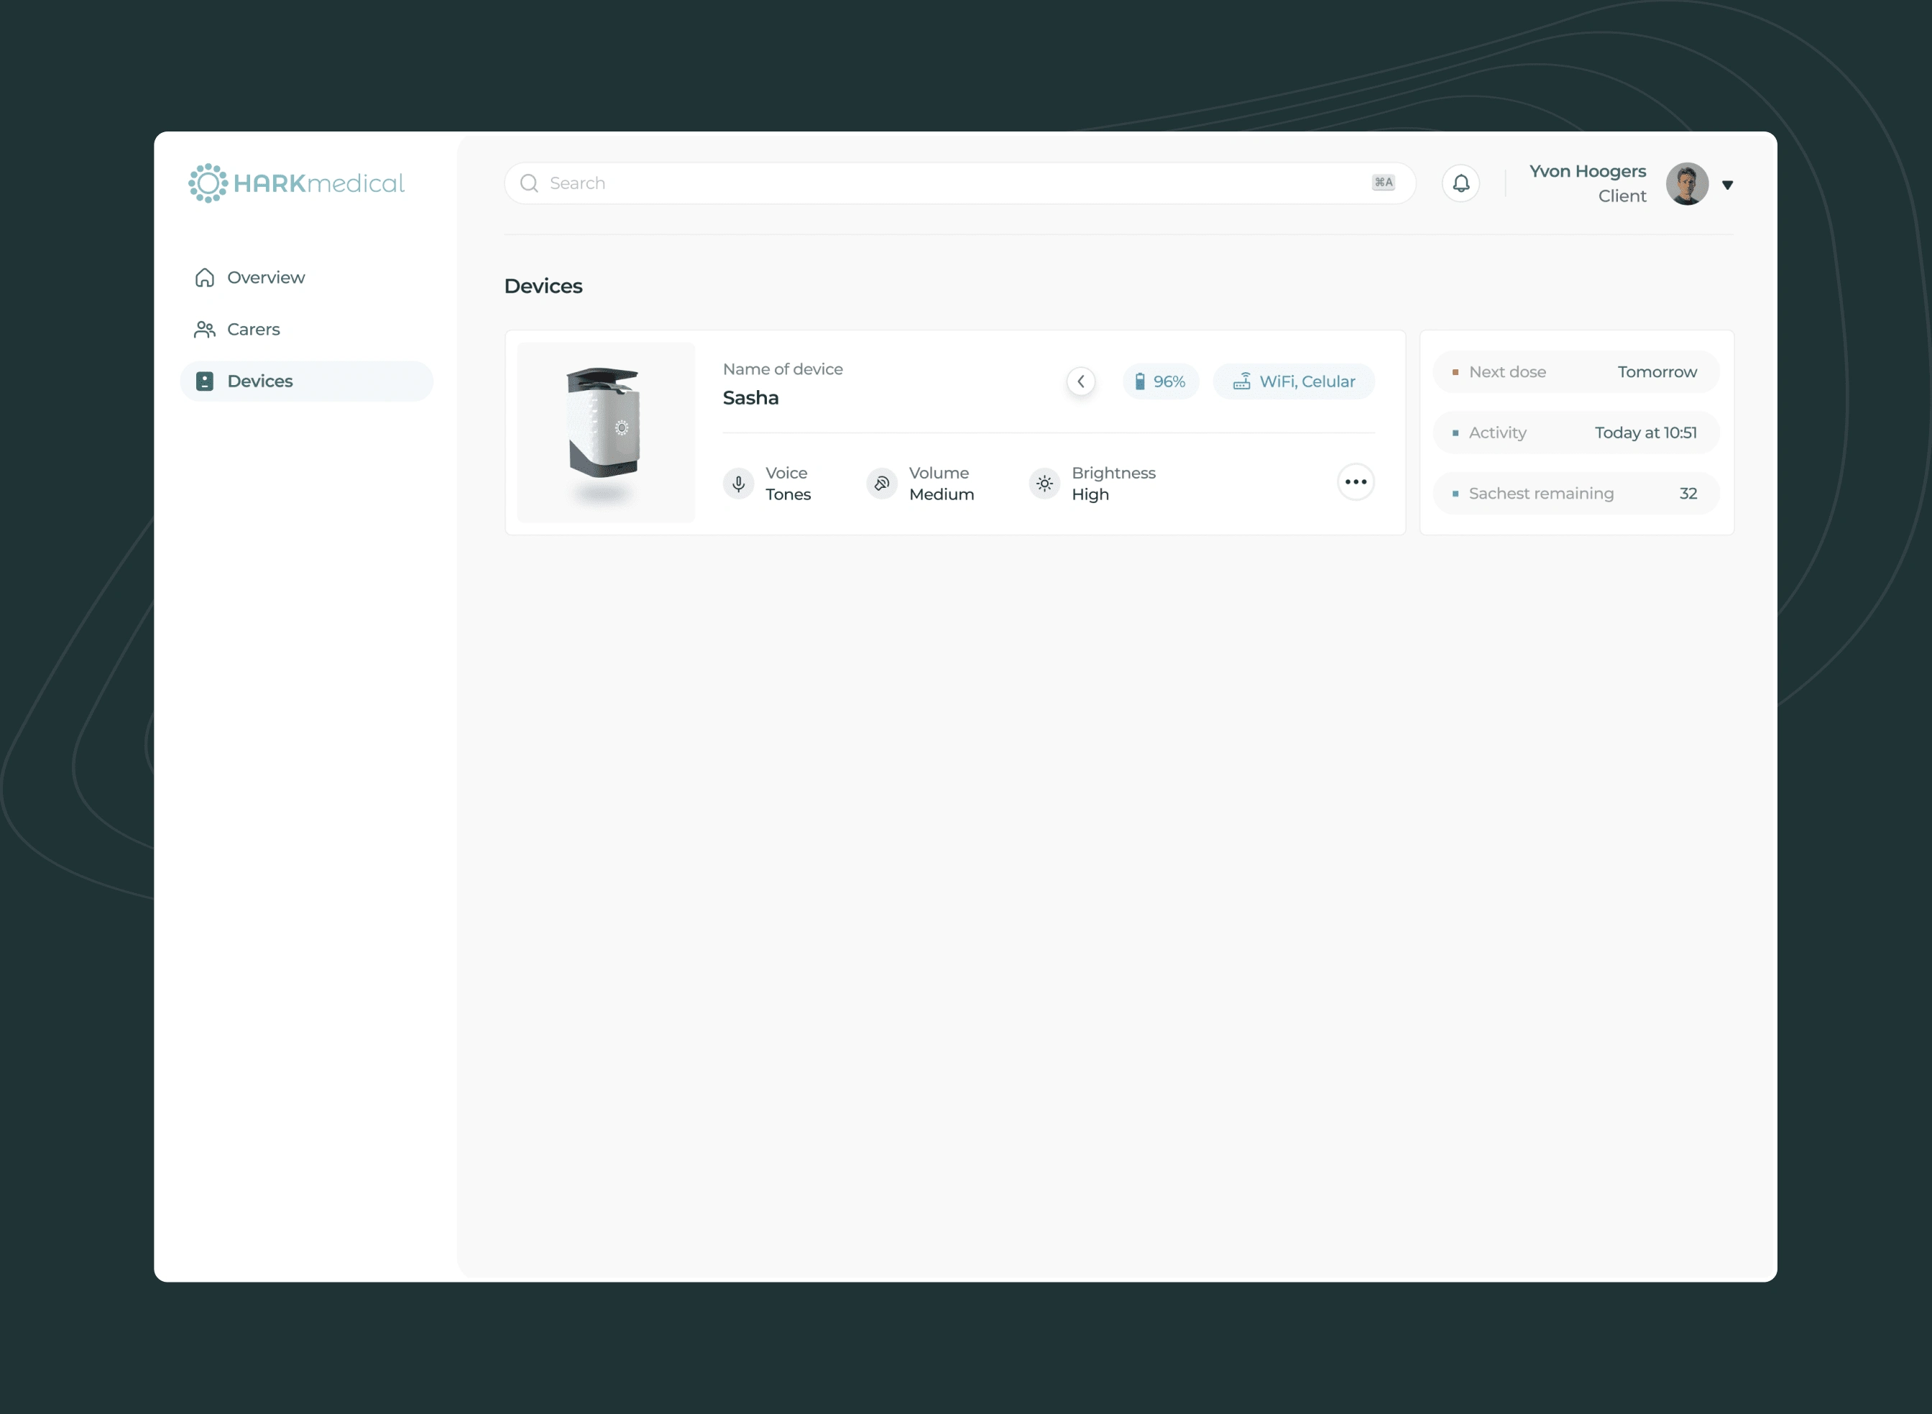Click the Next dose Tomorrow row
The image size is (1932, 1414).
click(1577, 371)
